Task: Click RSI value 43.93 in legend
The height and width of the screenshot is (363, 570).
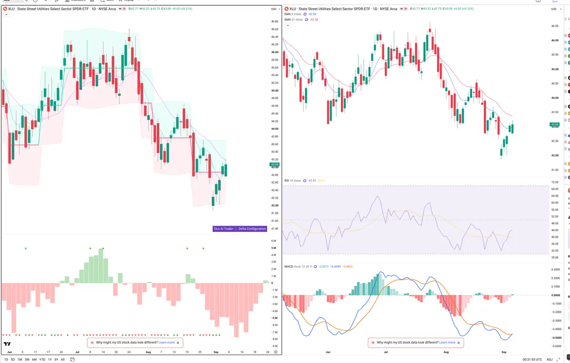Action: pyautogui.click(x=313, y=181)
